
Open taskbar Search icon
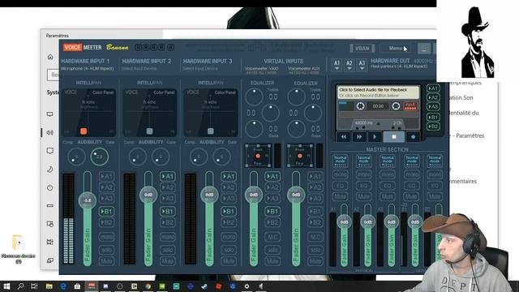[20, 286]
